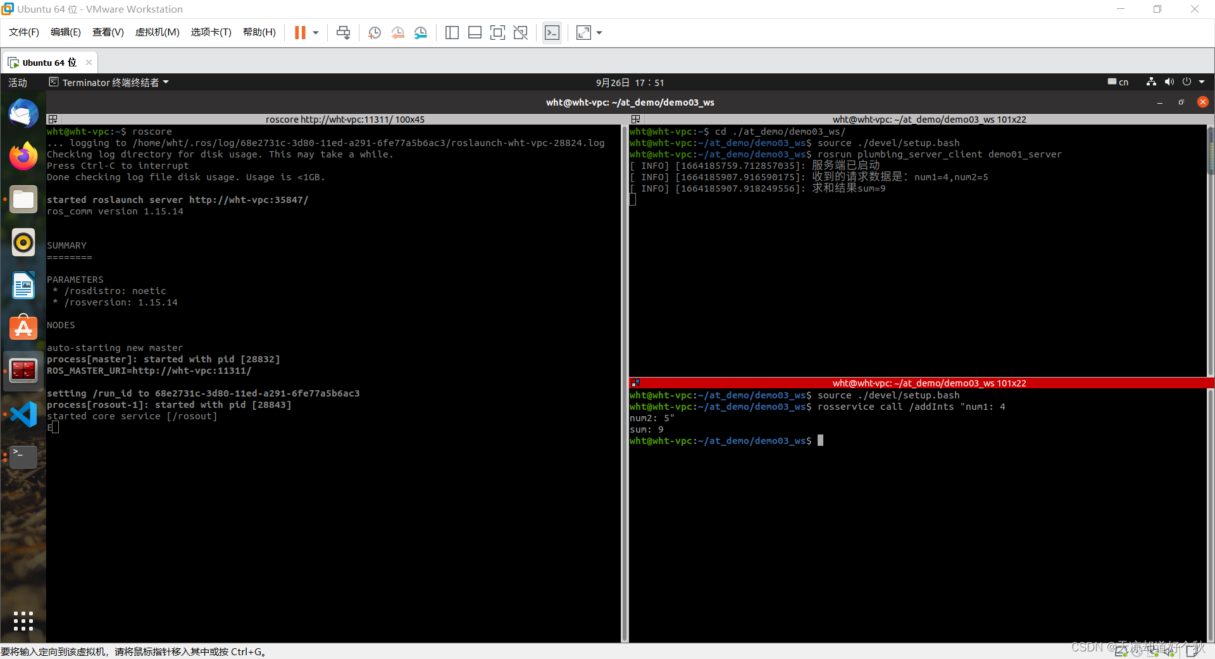Screen dimensions: 1215x659
Task: Click the bottom-right pane vertical scrollbar
Action: point(1211,515)
